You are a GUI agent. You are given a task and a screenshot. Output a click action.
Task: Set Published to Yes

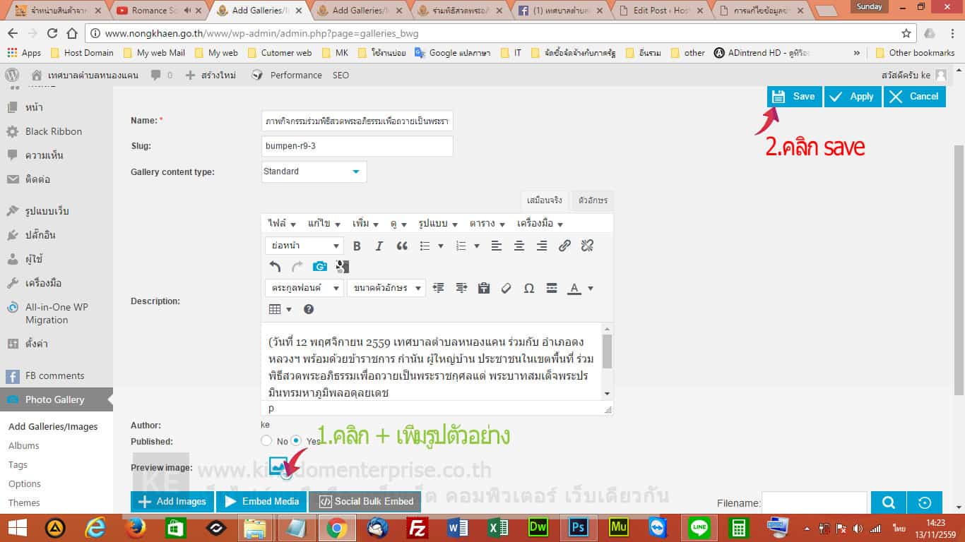click(297, 441)
